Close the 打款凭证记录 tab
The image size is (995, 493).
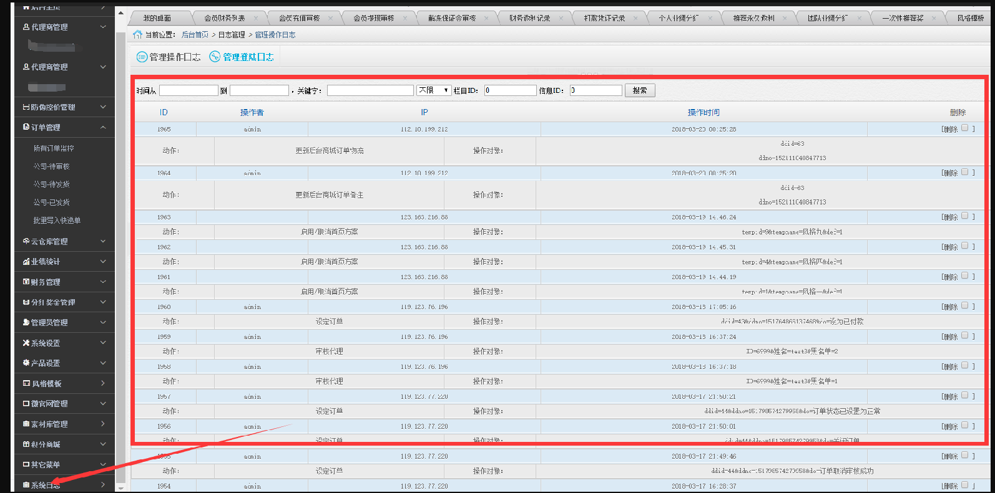point(636,18)
